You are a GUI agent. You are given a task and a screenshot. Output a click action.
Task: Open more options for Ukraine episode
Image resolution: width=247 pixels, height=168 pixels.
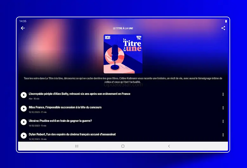223,121
